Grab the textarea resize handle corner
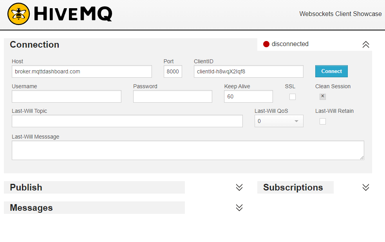 click(362, 158)
